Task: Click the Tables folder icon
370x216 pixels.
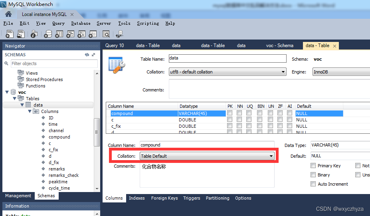Action: [21, 98]
